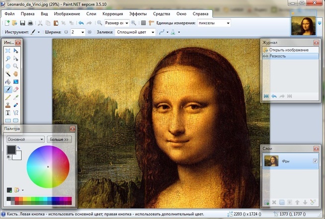Open the Файл menu
Screen dimensions: 325x219
[x=9, y=14]
